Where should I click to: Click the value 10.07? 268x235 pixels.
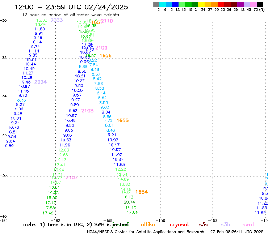pyautogui.click(x=113, y=140)
